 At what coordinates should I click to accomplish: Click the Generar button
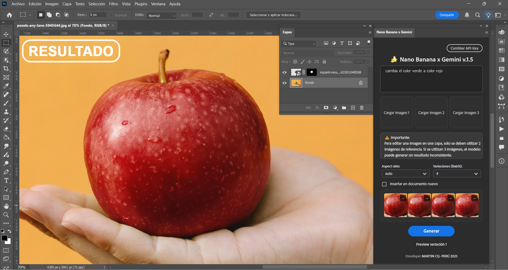click(431, 231)
